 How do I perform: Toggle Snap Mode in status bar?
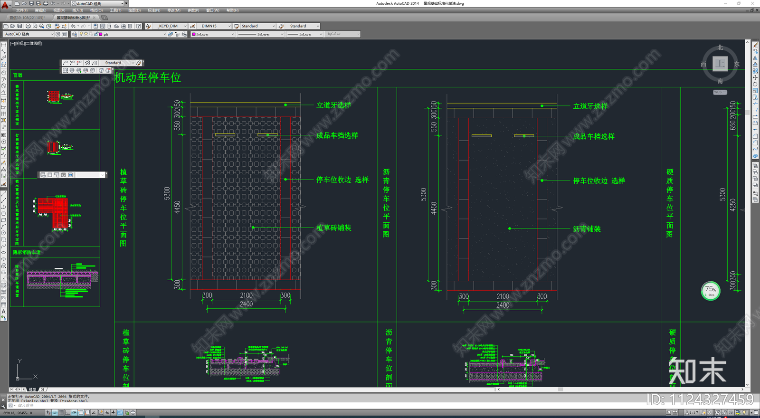pyautogui.click(x=55, y=413)
